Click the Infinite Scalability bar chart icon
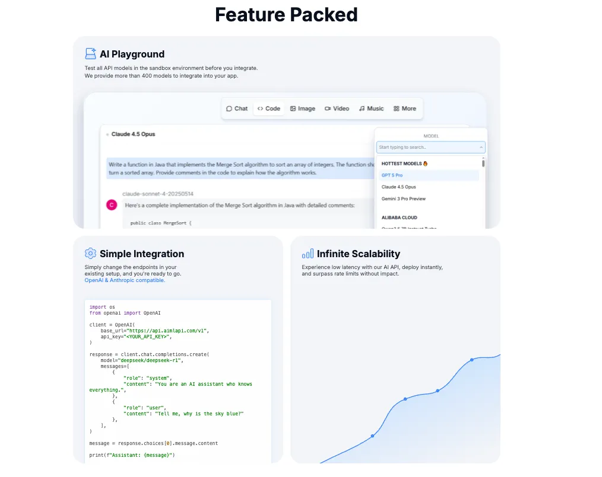 (308, 254)
